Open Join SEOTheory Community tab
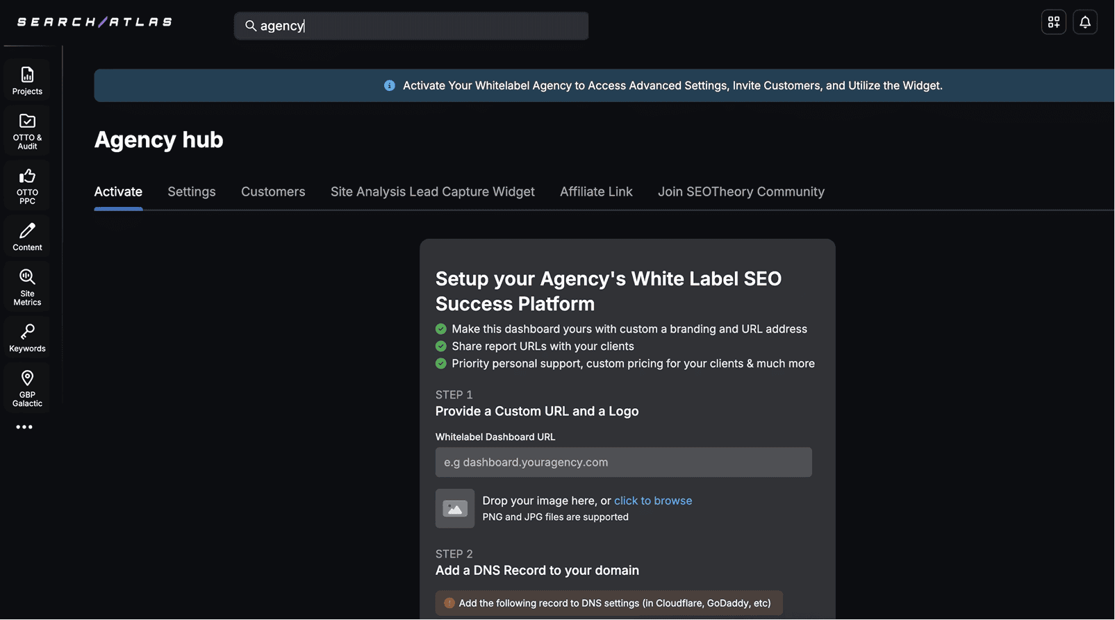 coord(741,192)
